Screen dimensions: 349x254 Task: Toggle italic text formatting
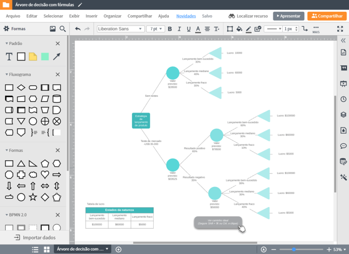[179, 29]
